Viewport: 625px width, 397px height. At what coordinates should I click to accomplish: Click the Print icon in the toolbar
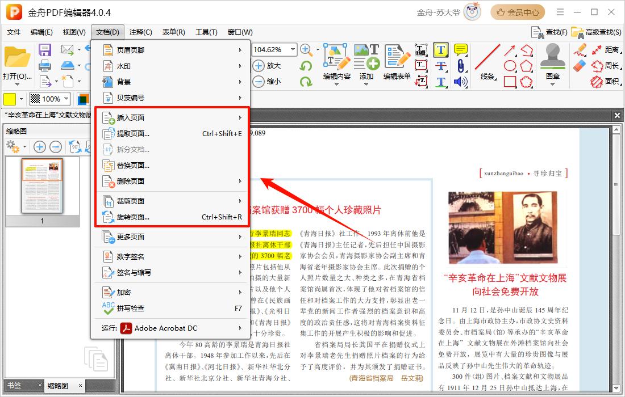(44, 66)
